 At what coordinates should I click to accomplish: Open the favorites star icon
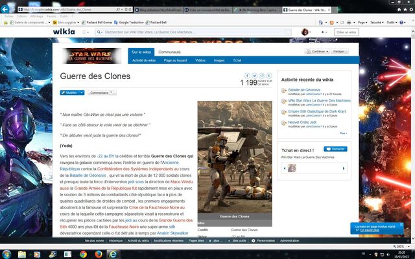click(405, 10)
